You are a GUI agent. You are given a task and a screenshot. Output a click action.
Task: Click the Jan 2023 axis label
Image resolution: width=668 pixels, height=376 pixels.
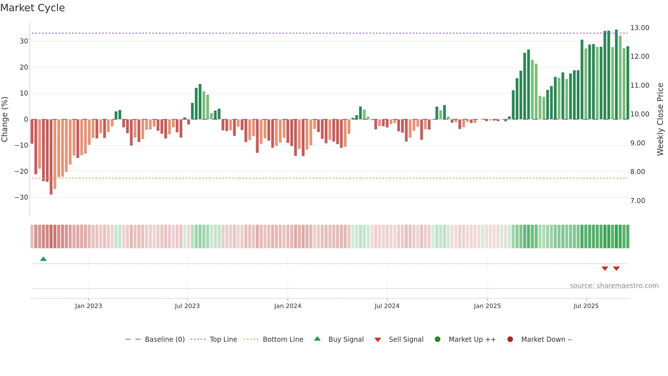[89, 306]
